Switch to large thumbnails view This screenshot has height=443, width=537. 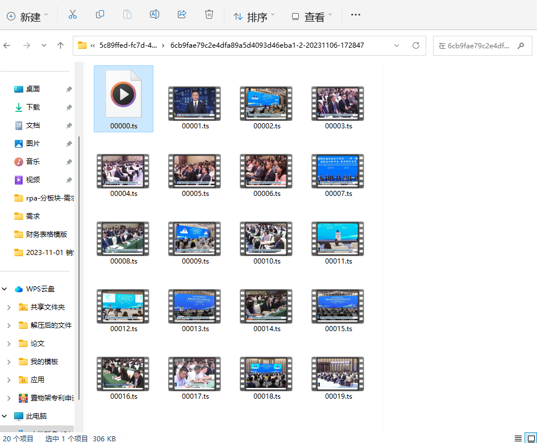click(x=531, y=438)
